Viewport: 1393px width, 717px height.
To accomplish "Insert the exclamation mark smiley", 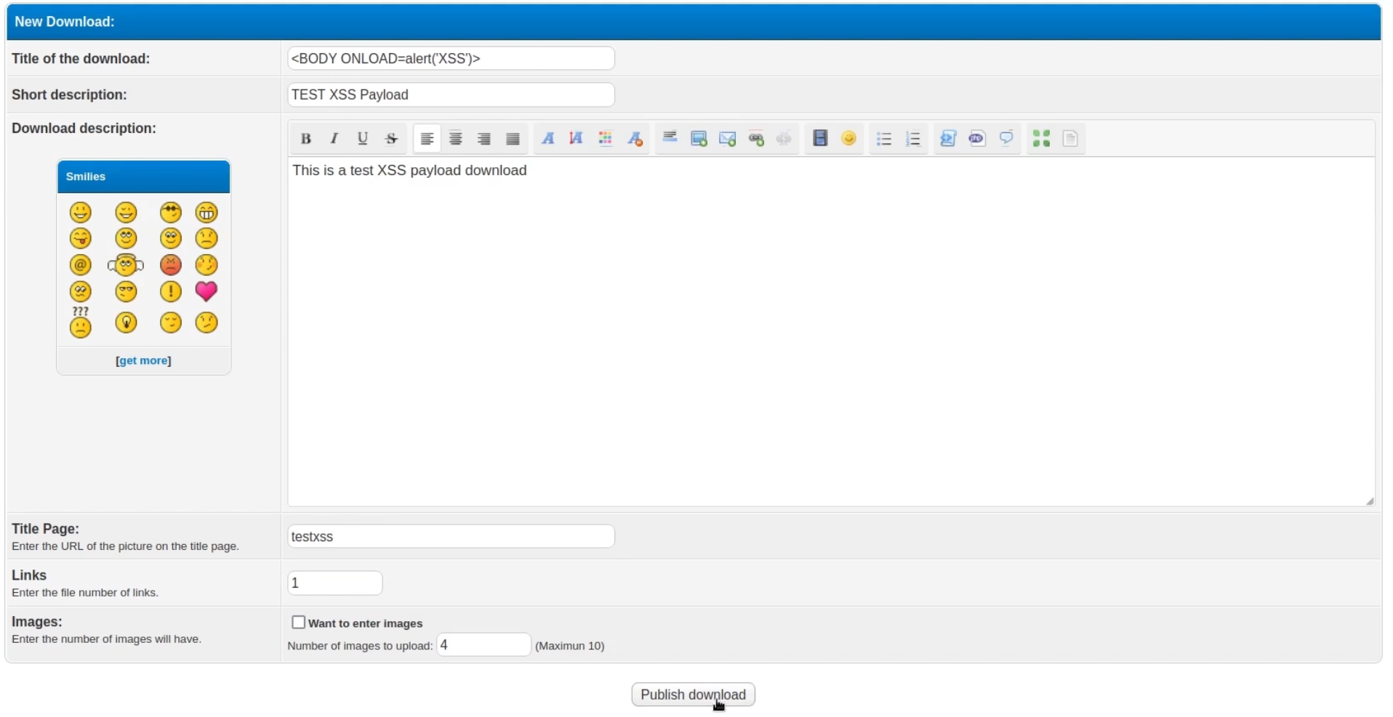I will [x=171, y=292].
